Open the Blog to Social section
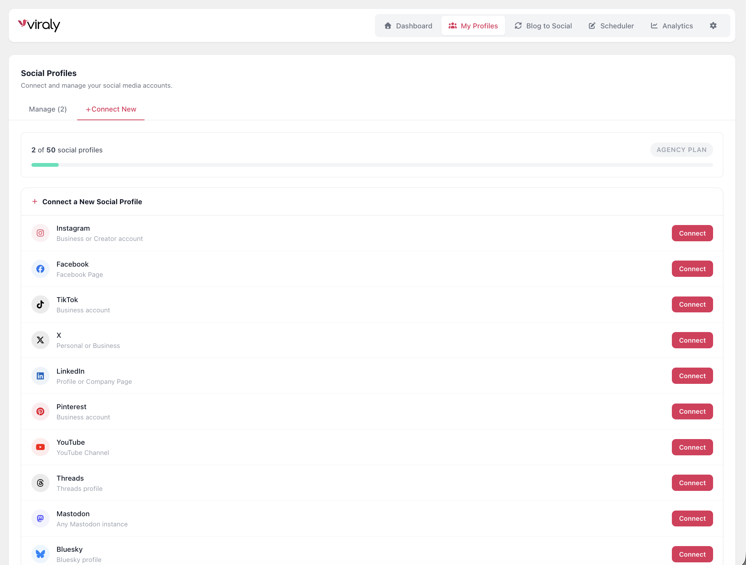The image size is (746, 565). (x=543, y=25)
